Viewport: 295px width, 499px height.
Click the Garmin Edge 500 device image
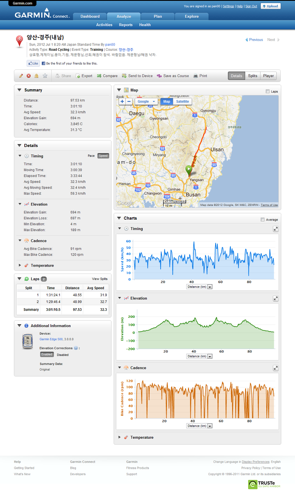point(27,342)
